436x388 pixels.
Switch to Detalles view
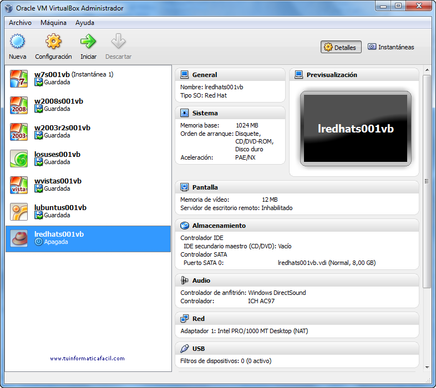coord(341,47)
